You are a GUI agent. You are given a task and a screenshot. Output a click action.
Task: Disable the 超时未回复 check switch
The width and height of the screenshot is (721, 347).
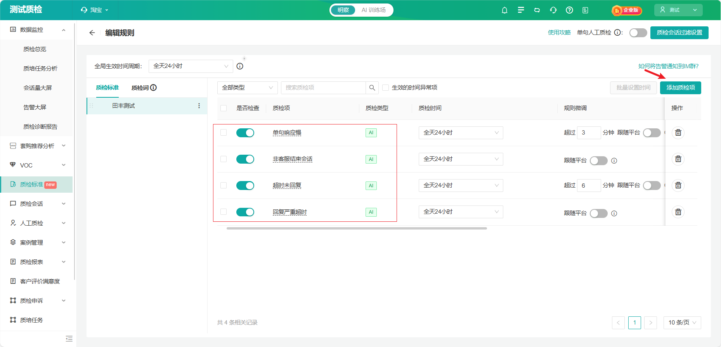pyautogui.click(x=245, y=185)
